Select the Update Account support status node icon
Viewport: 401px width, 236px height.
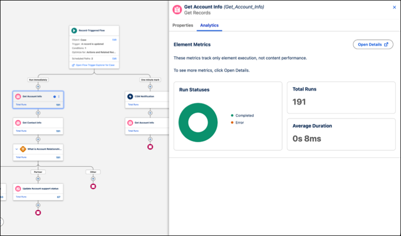[x=18, y=189]
